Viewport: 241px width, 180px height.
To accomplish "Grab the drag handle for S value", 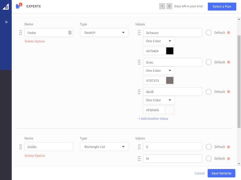I will click(139, 147).
